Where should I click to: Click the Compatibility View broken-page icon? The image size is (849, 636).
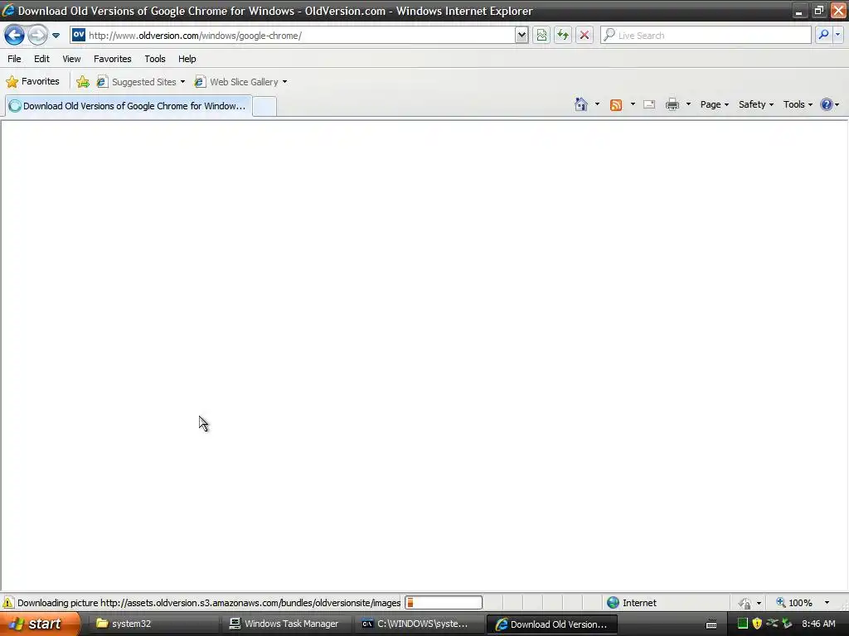tap(541, 35)
